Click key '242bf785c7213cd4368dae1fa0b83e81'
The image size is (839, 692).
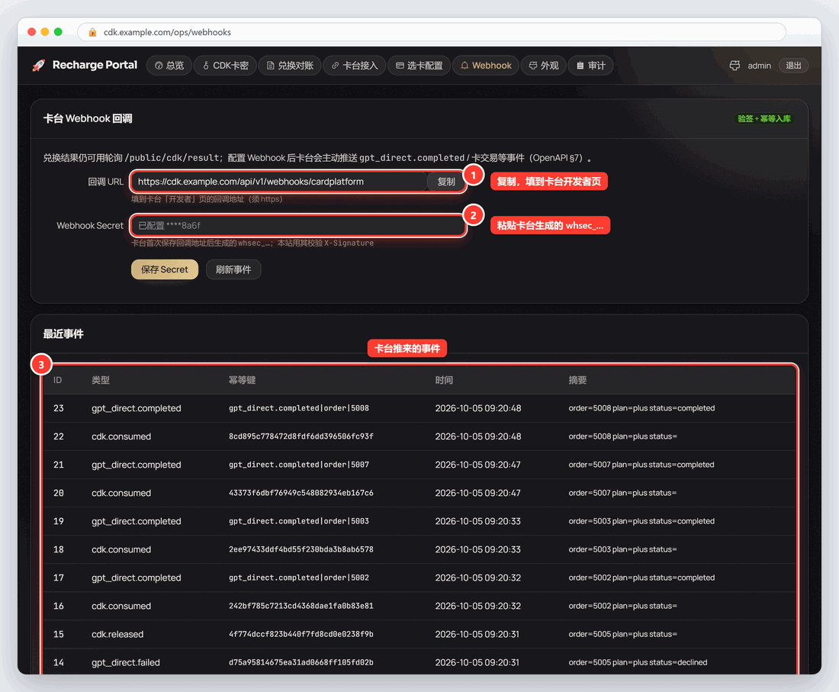point(301,606)
